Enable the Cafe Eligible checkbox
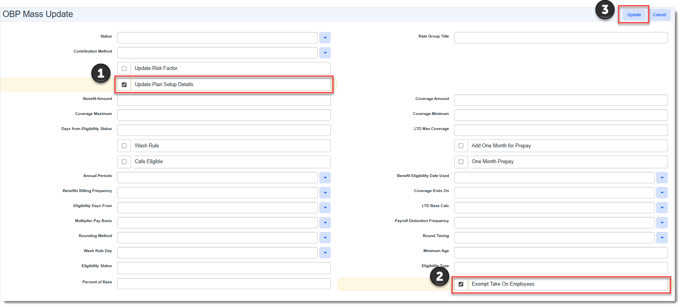This screenshot has width=681, height=307. point(124,162)
